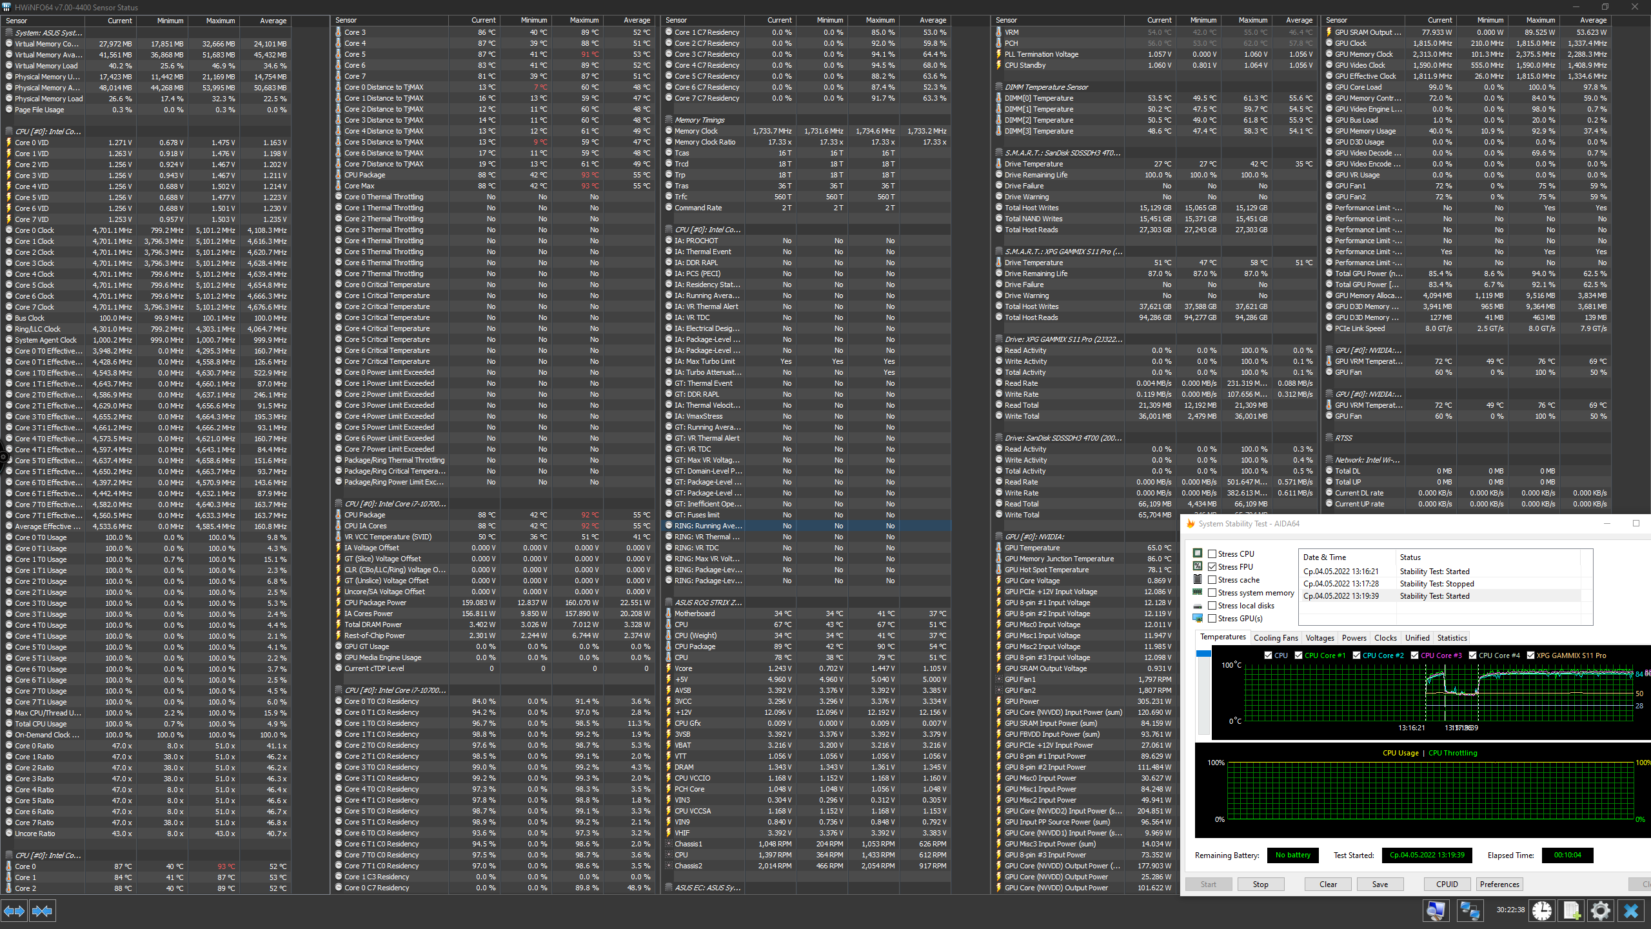Image resolution: width=1651 pixels, height=929 pixels.
Task: Click the blue X close sensors icon
Action: 1631,911
